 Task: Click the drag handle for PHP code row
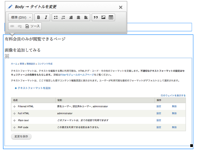click(14, 127)
